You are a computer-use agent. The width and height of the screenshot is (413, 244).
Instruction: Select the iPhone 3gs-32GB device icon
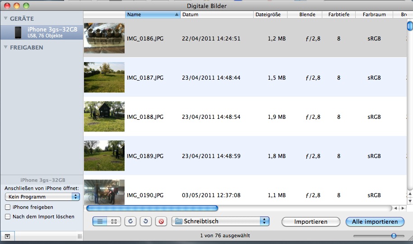(18, 32)
